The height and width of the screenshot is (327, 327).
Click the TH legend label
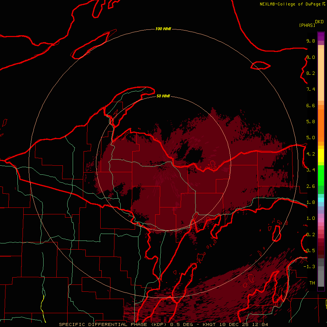[312, 283]
